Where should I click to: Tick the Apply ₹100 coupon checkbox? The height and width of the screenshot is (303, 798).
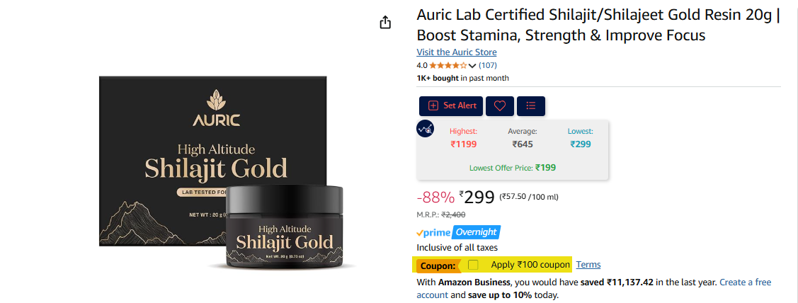click(473, 265)
